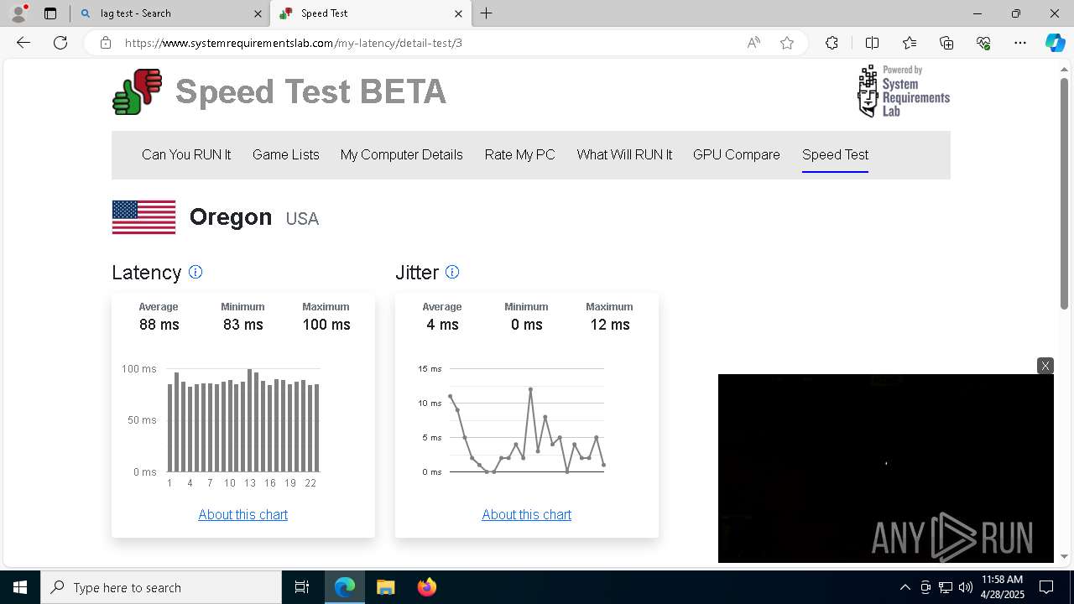Click the USA flag image
The width and height of the screenshot is (1074, 604).
tap(143, 217)
